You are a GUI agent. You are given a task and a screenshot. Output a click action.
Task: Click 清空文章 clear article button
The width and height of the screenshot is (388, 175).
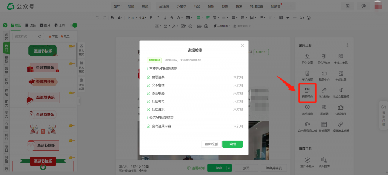pos(81,84)
